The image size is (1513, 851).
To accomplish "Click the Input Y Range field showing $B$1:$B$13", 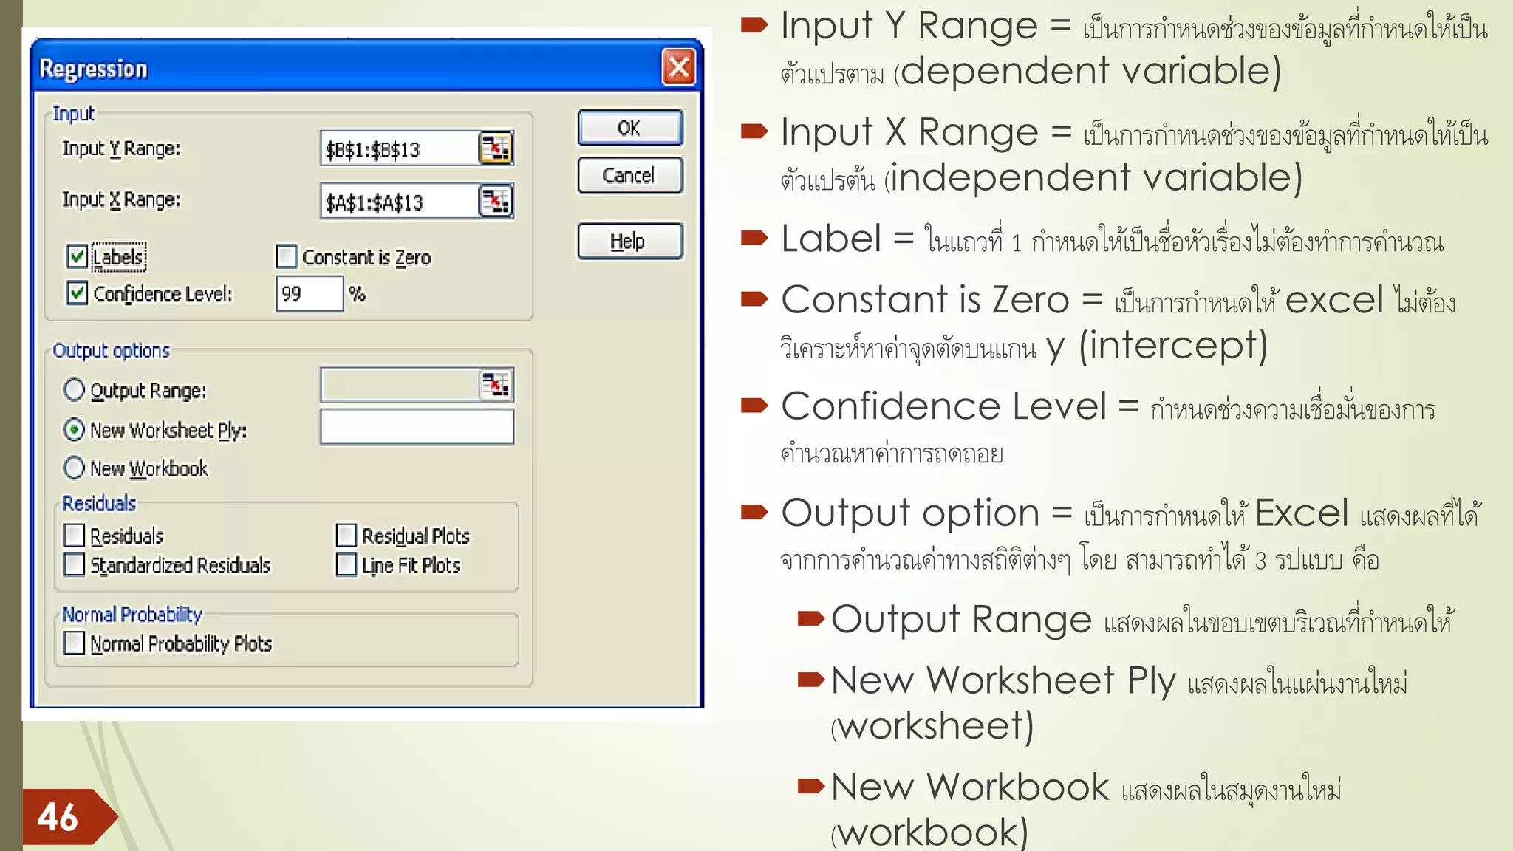I will (x=400, y=148).
